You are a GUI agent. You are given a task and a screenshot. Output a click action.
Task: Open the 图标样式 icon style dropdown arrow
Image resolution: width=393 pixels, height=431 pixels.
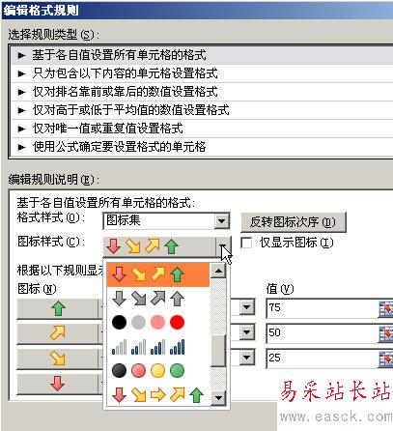pyautogui.click(x=222, y=246)
